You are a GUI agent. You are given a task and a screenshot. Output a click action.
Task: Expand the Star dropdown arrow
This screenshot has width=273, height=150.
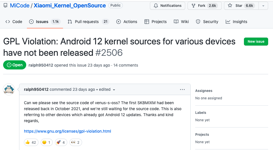pos(263,6)
